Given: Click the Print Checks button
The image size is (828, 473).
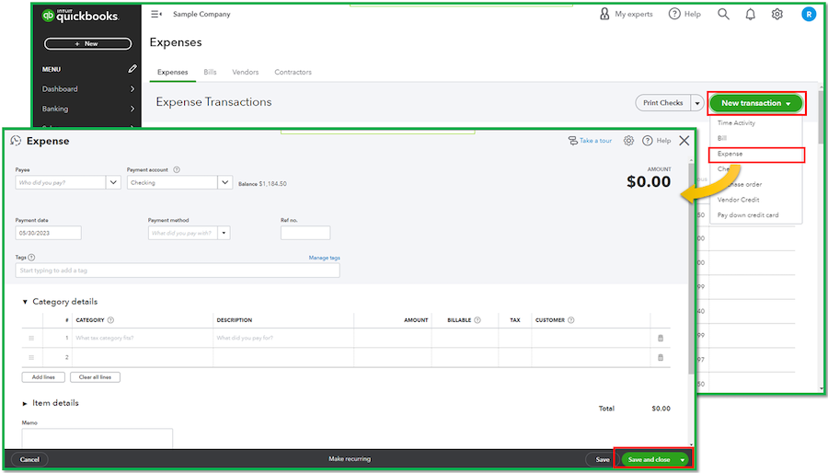Looking at the screenshot, I should click(x=663, y=103).
